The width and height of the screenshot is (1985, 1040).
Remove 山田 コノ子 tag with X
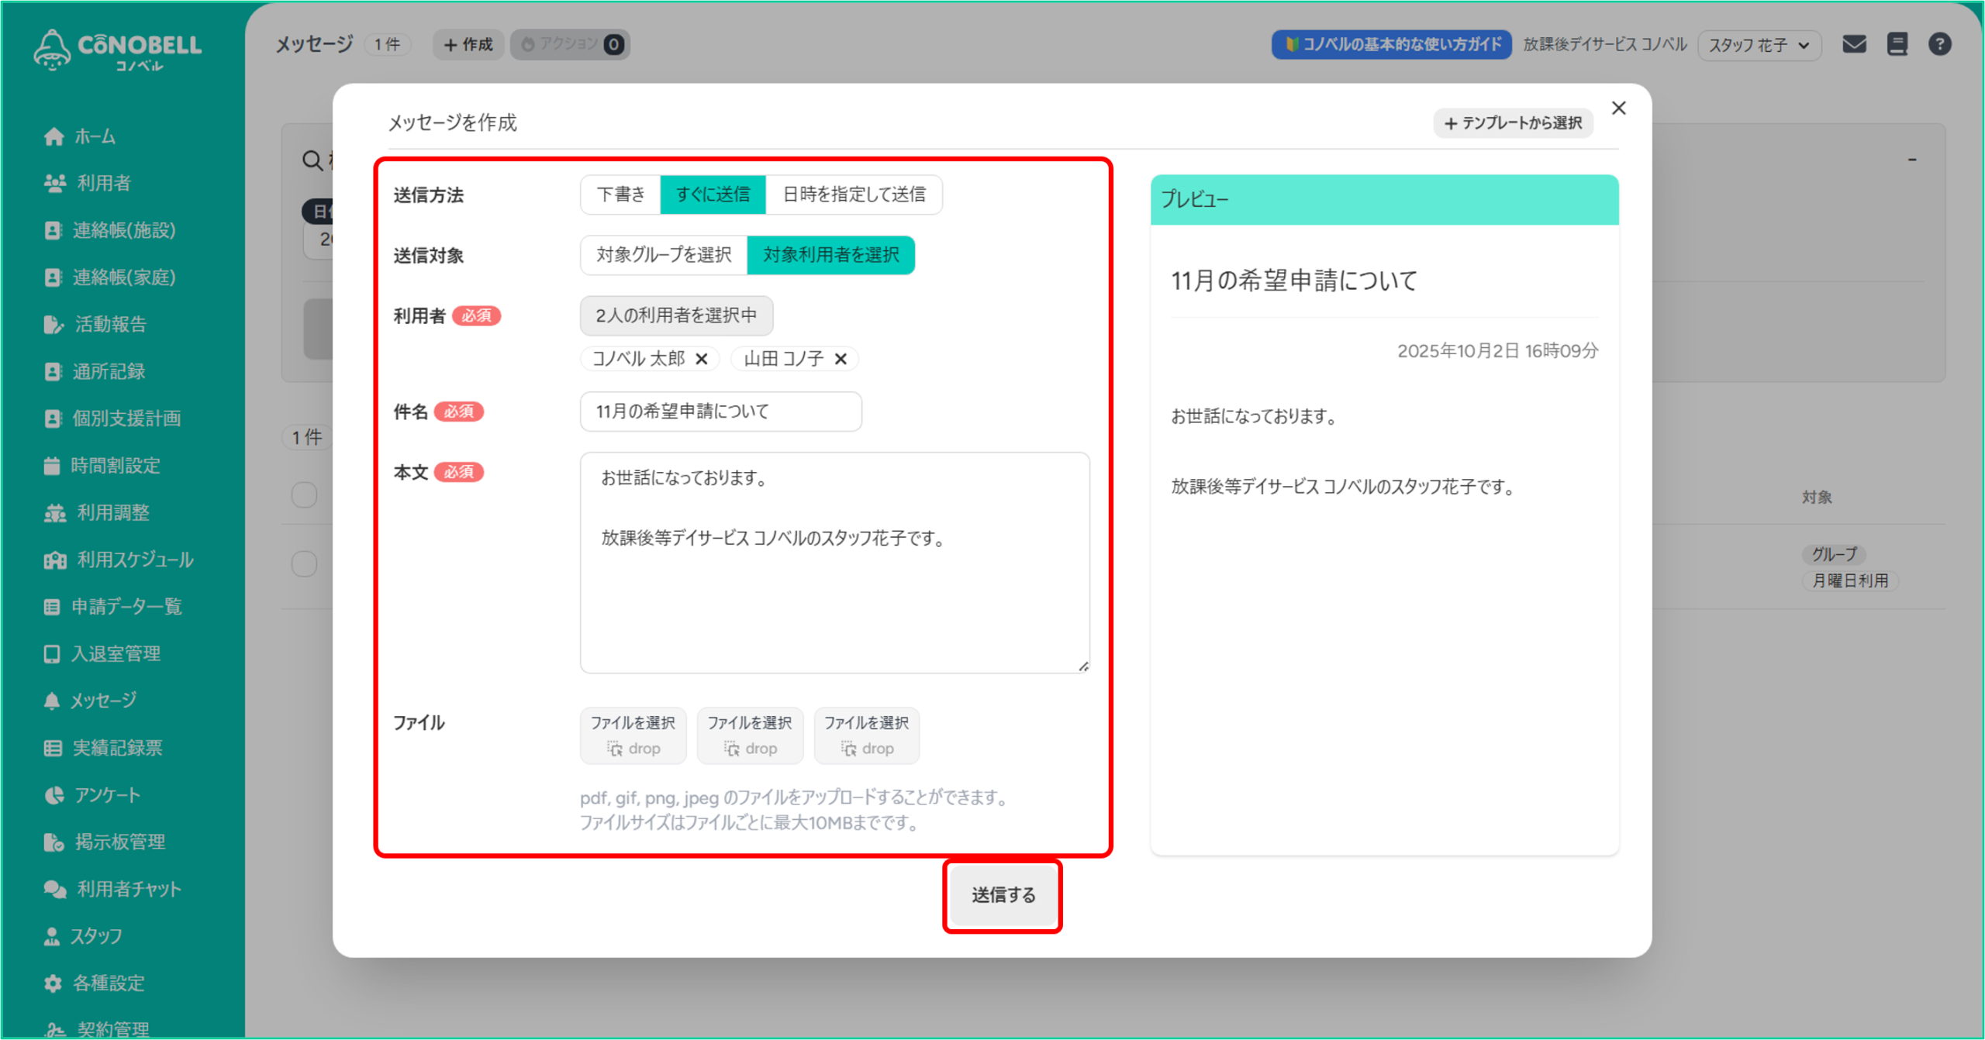tap(841, 359)
